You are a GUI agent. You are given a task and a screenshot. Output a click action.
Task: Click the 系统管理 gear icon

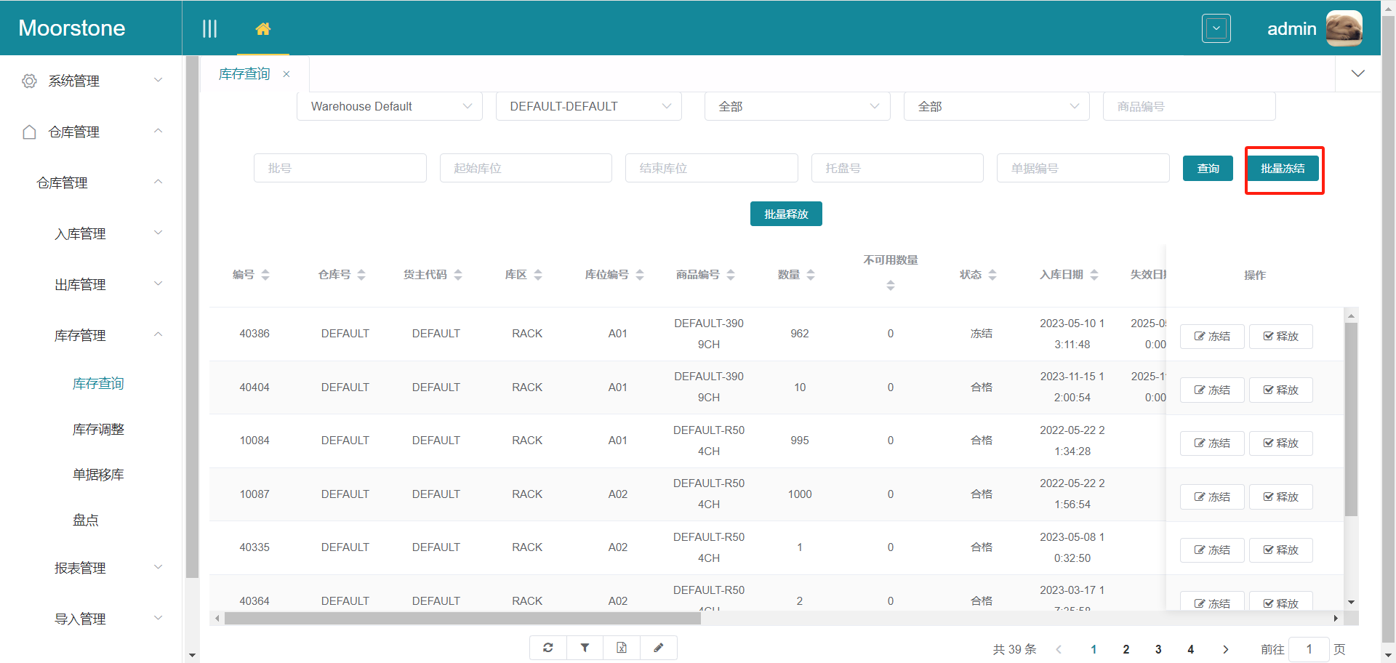(x=29, y=81)
